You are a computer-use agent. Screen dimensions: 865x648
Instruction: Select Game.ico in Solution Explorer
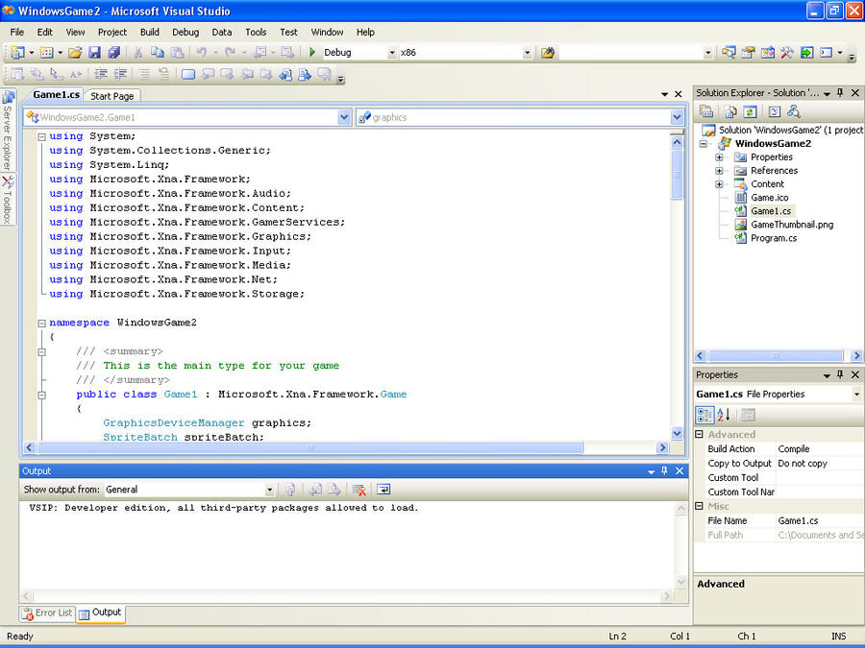click(770, 198)
